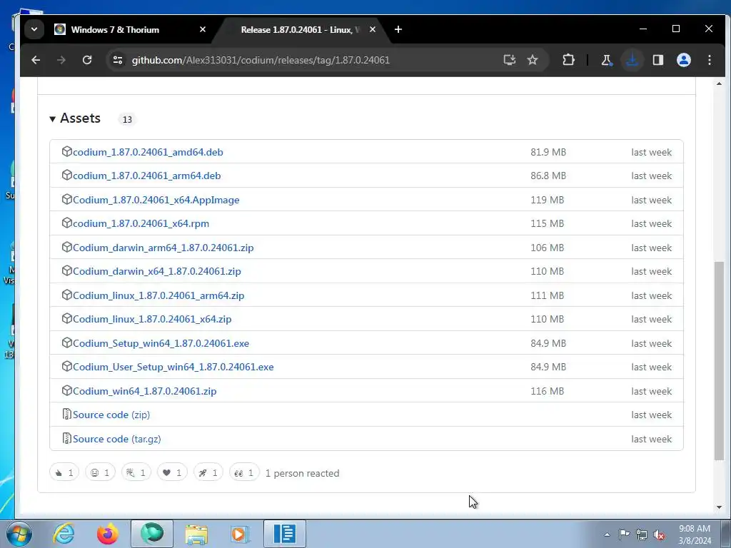Download Codium_1.87.0.24061_x64.AppImage
Screen dimensions: 731x548
pos(156,200)
